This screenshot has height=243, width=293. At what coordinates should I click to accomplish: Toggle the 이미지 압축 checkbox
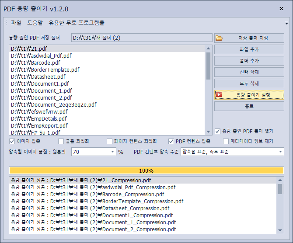(x=12, y=142)
